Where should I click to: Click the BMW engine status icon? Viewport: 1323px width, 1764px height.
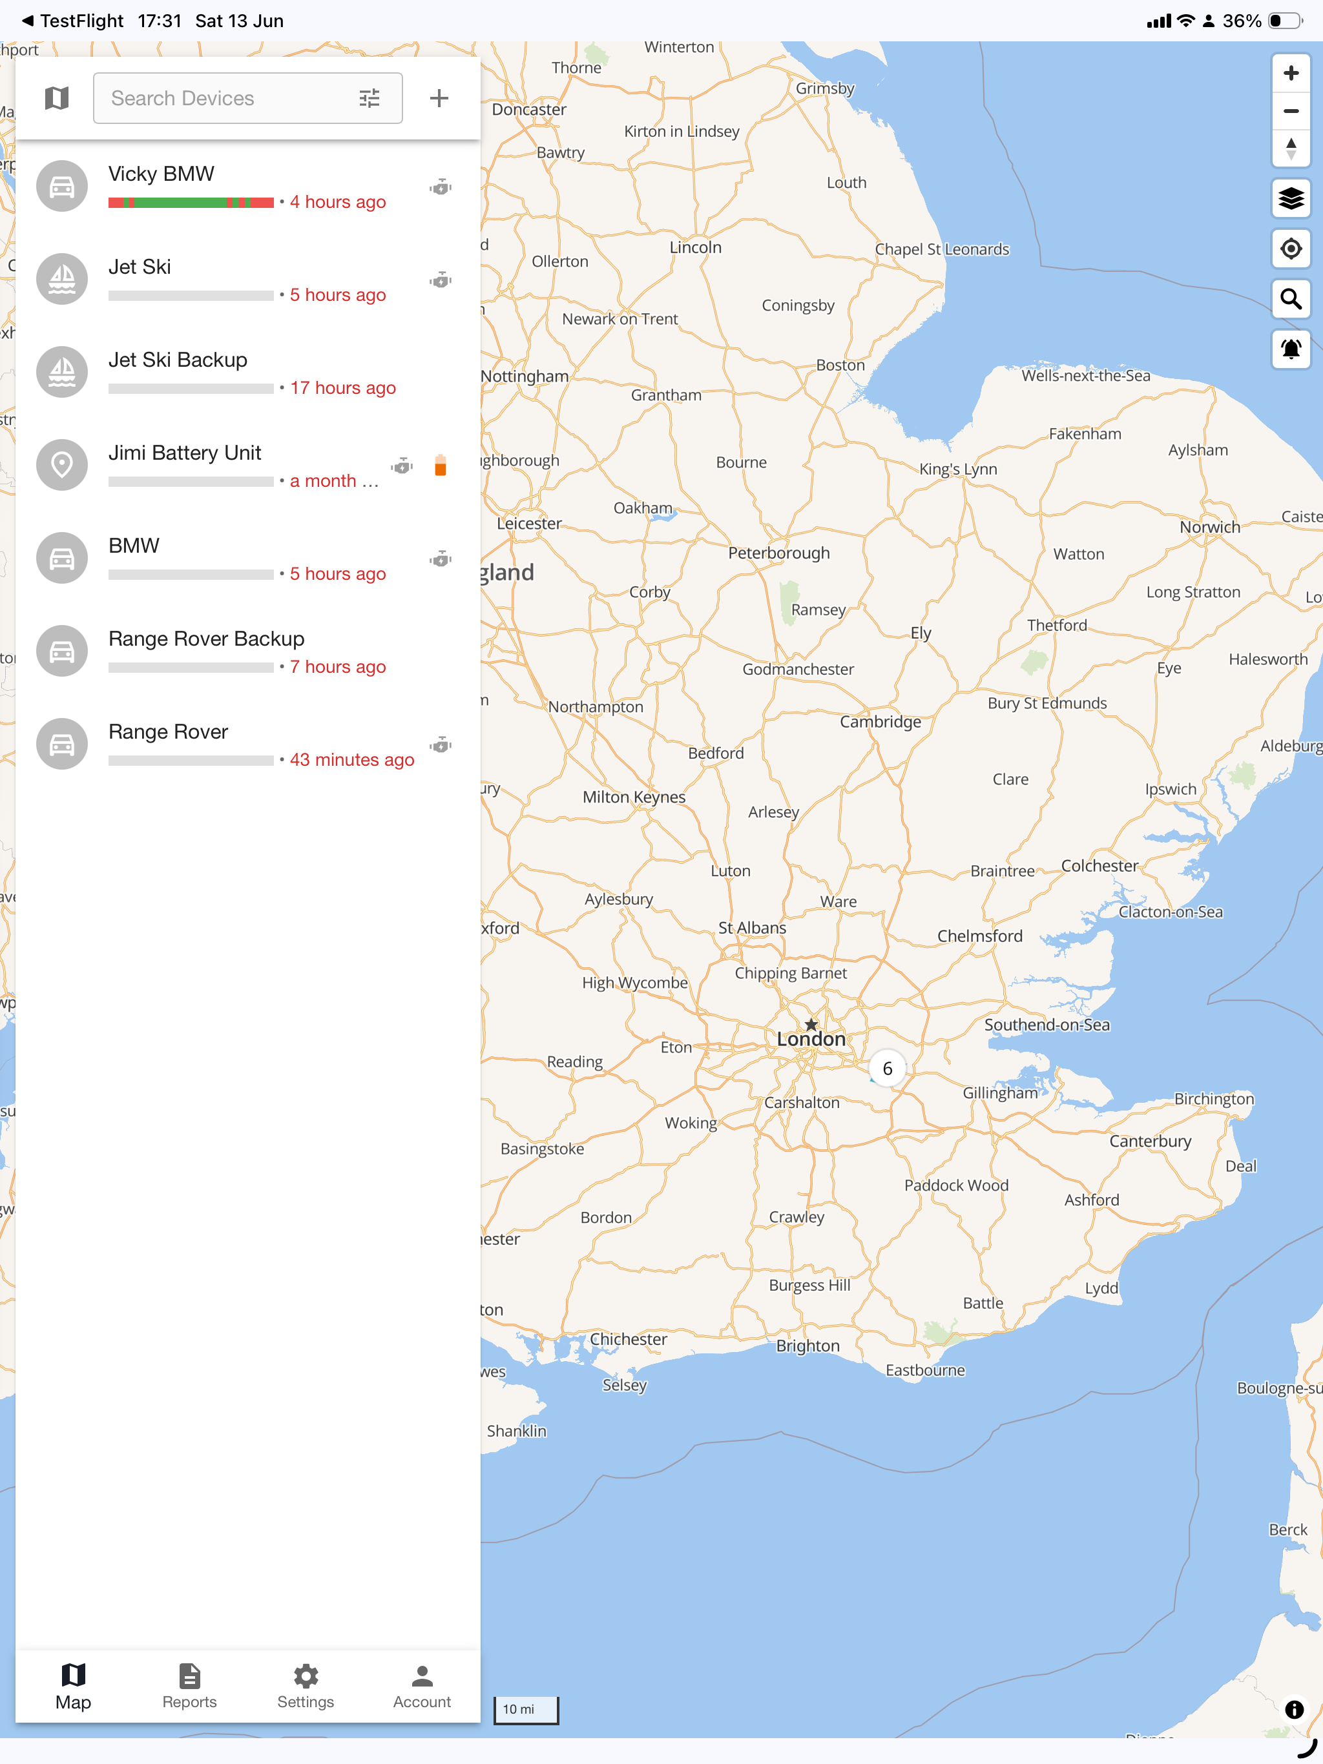click(x=441, y=559)
